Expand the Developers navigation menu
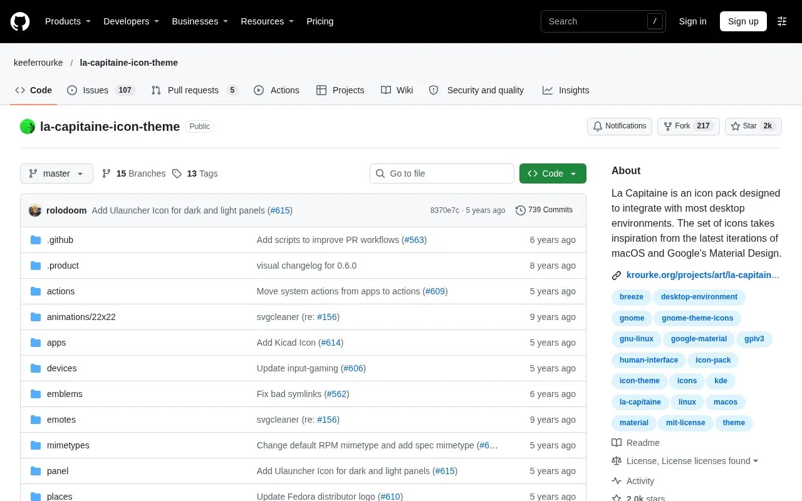The image size is (802, 501). (x=132, y=21)
